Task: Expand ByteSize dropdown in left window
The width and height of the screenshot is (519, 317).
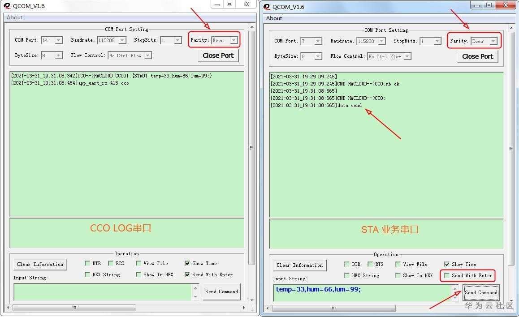Action: [59, 55]
